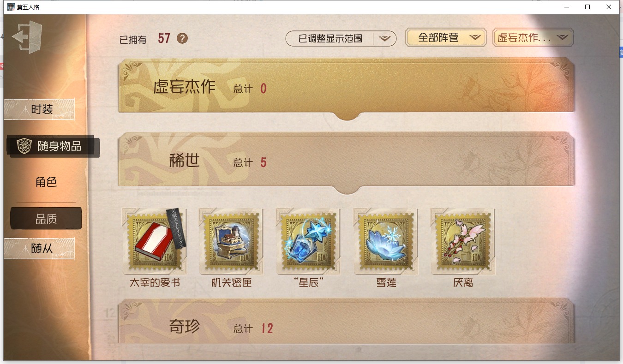The width and height of the screenshot is (623, 364).
Task: Expand the 全部阵营 faction filter
Action: point(446,38)
